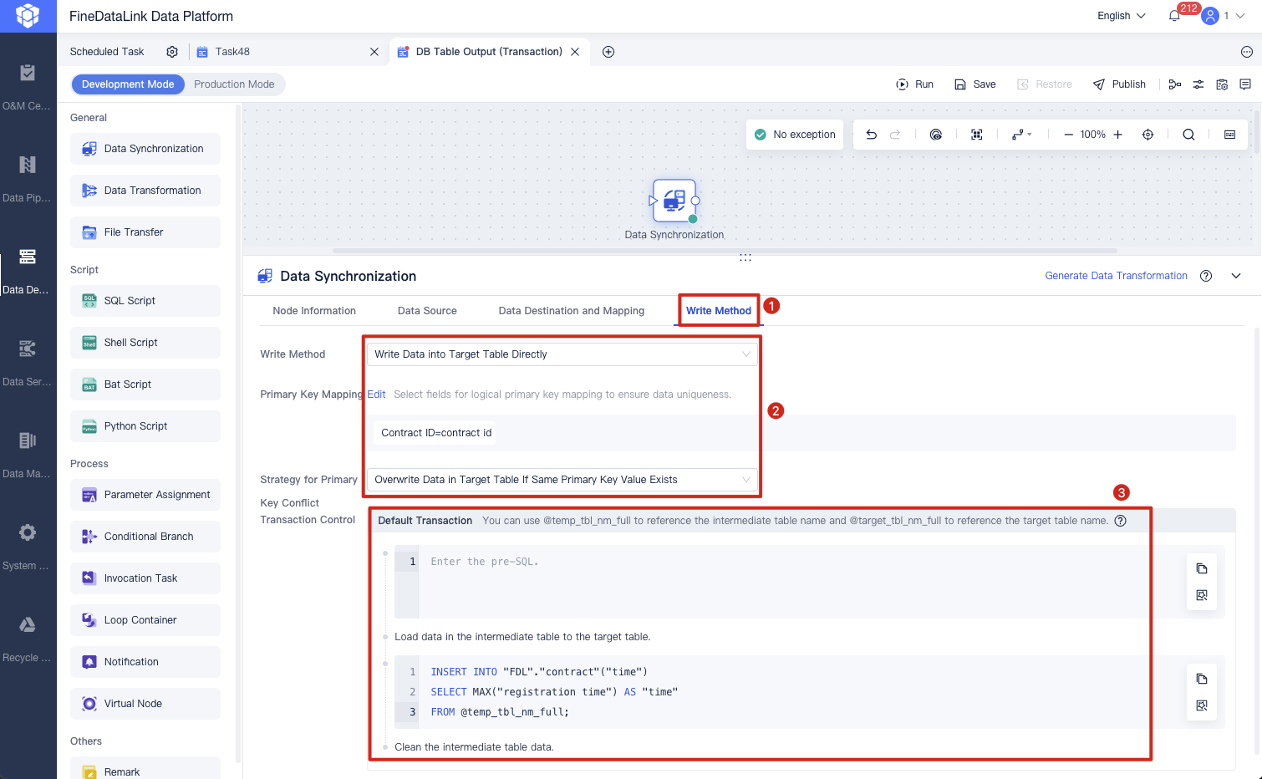Click the Scheduled Task settings gear icon
This screenshot has width=1262, height=779.
click(x=172, y=52)
